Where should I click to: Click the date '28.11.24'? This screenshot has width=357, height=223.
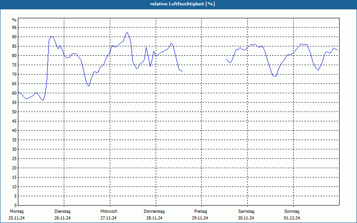click(x=154, y=218)
